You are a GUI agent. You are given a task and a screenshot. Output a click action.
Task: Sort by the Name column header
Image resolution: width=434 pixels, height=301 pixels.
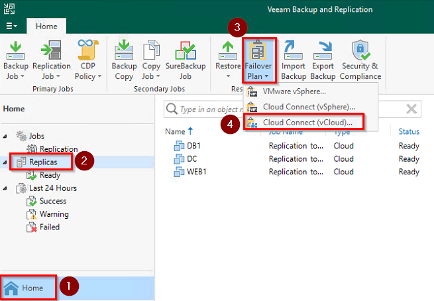click(x=175, y=131)
